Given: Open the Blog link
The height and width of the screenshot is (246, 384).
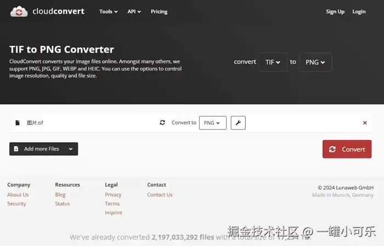Looking at the screenshot, I should (x=60, y=195).
